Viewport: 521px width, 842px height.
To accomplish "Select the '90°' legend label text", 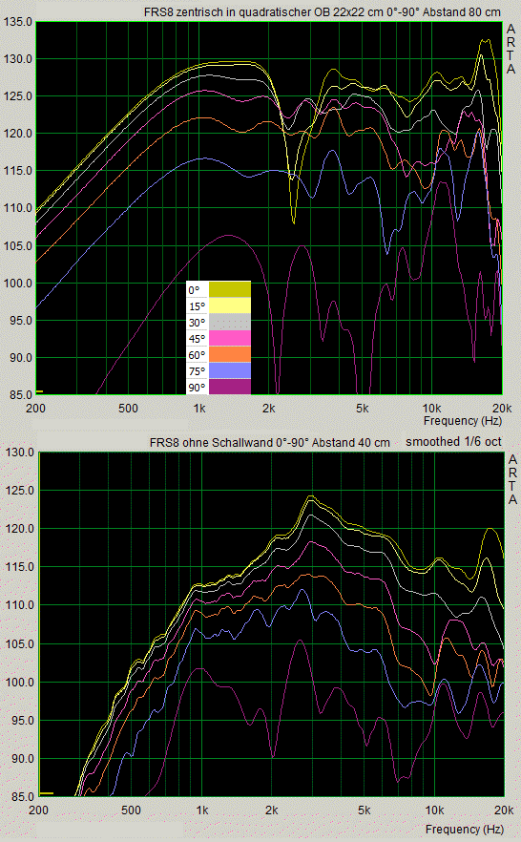I will 197,388.
